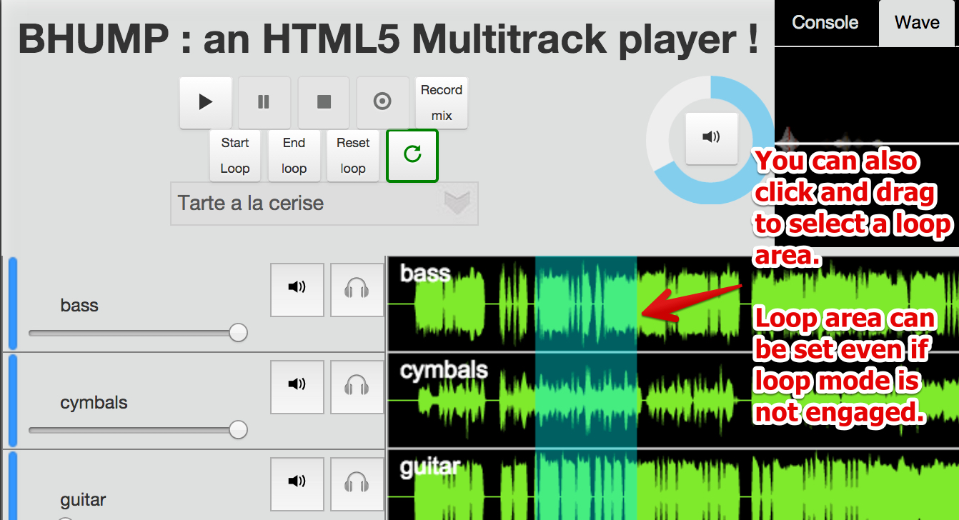
Task: Click the bass volume slider
Action: click(x=138, y=333)
